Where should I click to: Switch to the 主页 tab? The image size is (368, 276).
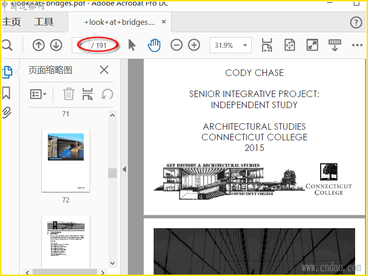[x=11, y=22]
